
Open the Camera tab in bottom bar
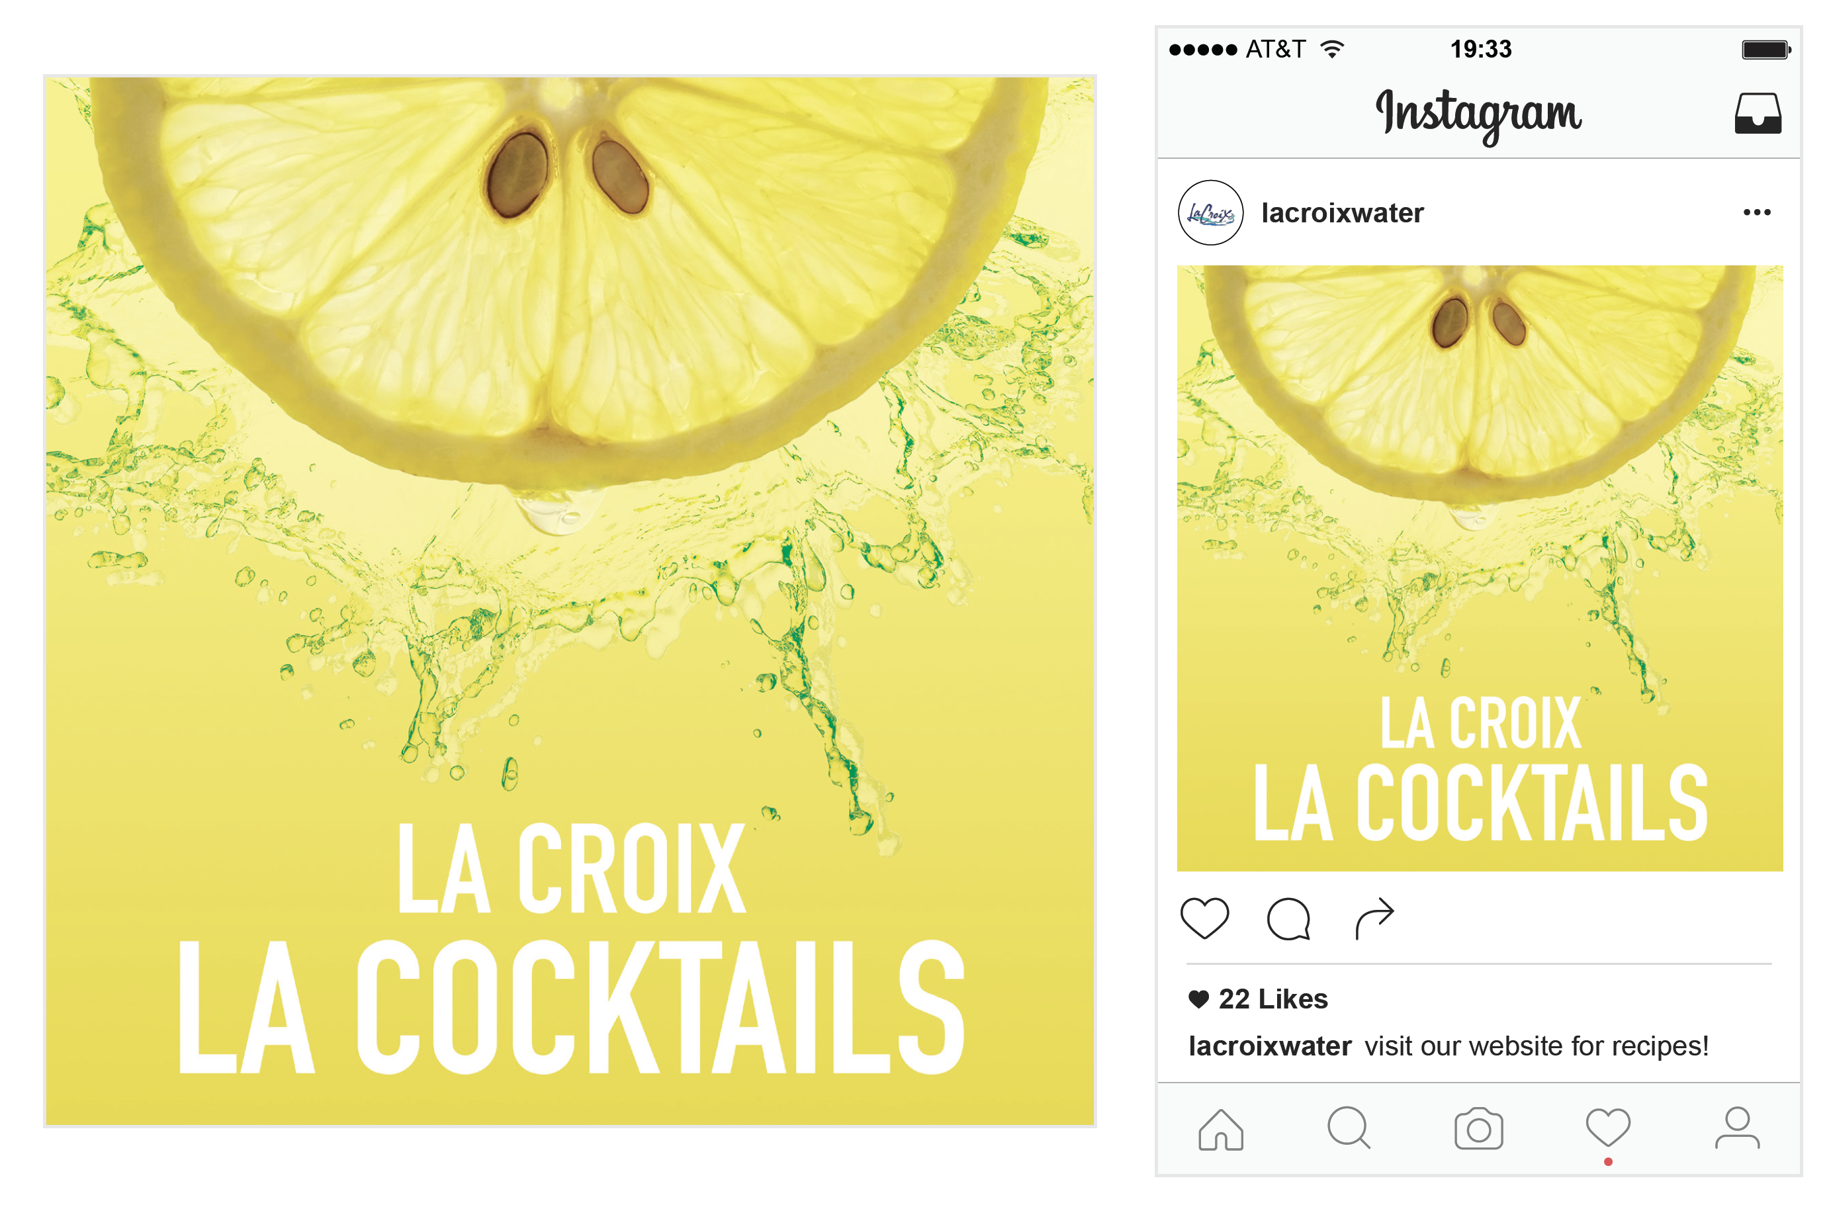[x=1479, y=1128]
